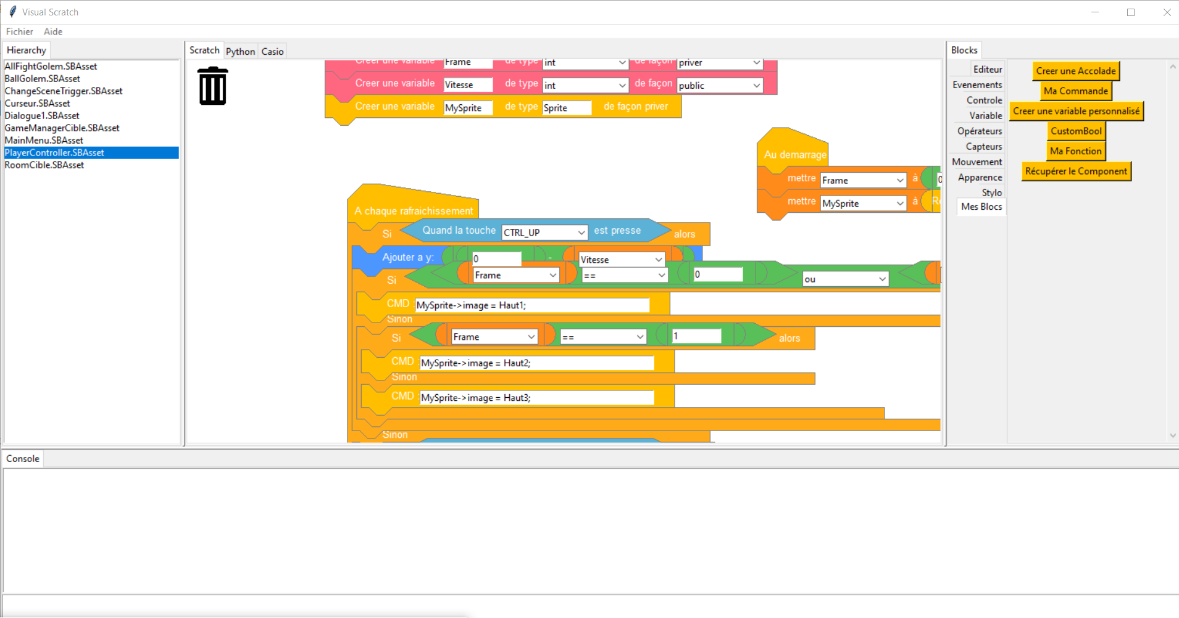Image resolution: width=1179 pixels, height=618 pixels.
Task: Click the value field containing 1
Action: click(697, 336)
